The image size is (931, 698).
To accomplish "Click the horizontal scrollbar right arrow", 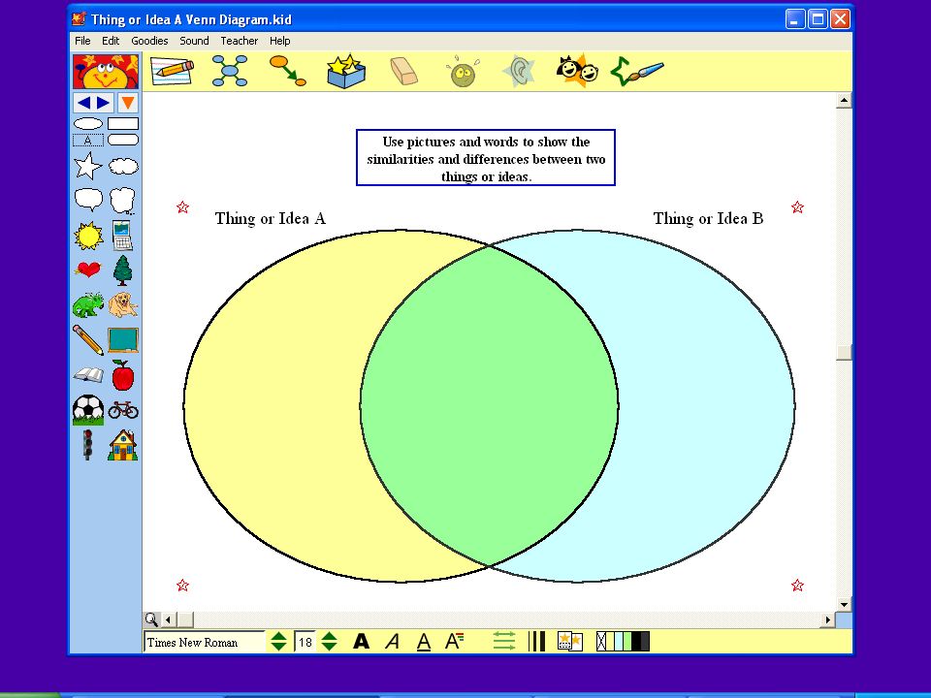I will pyautogui.click(x=827, y=619).
